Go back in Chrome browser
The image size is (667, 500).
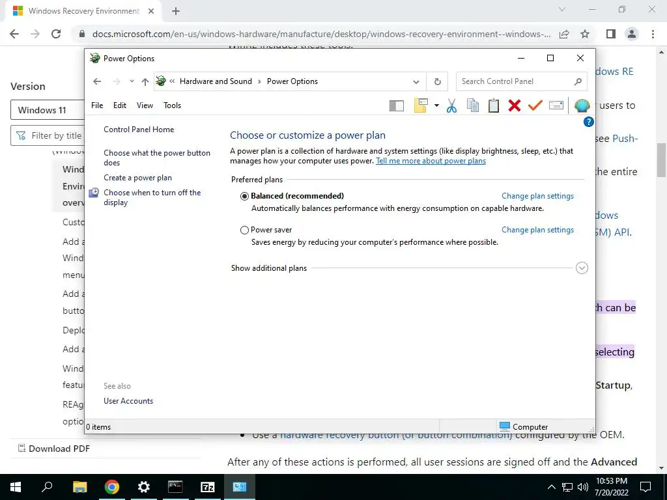pos(14,34)
